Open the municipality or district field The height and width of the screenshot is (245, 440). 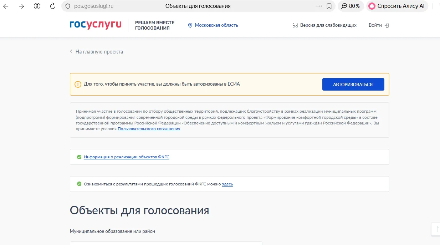coord(166,243)
